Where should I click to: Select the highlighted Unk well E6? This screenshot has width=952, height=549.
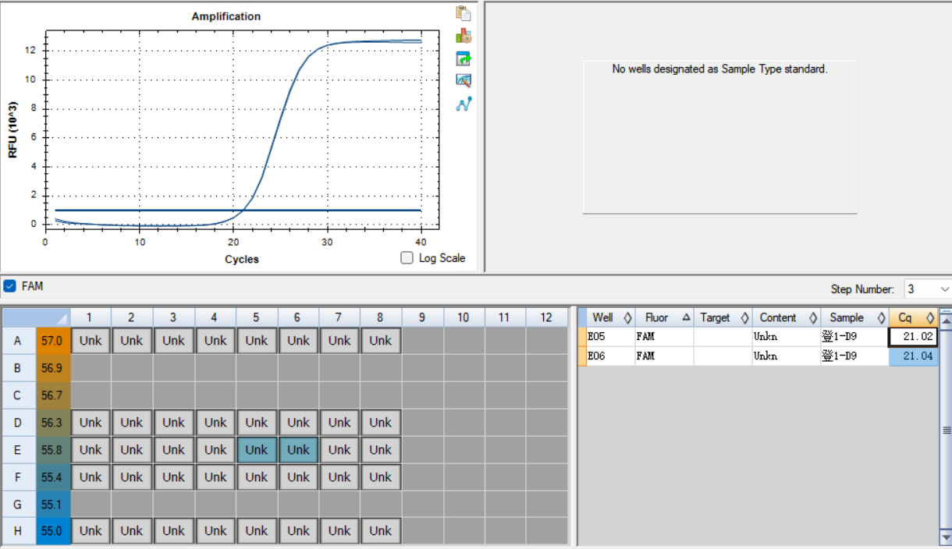pyautogui.click(x=298, y=450)
